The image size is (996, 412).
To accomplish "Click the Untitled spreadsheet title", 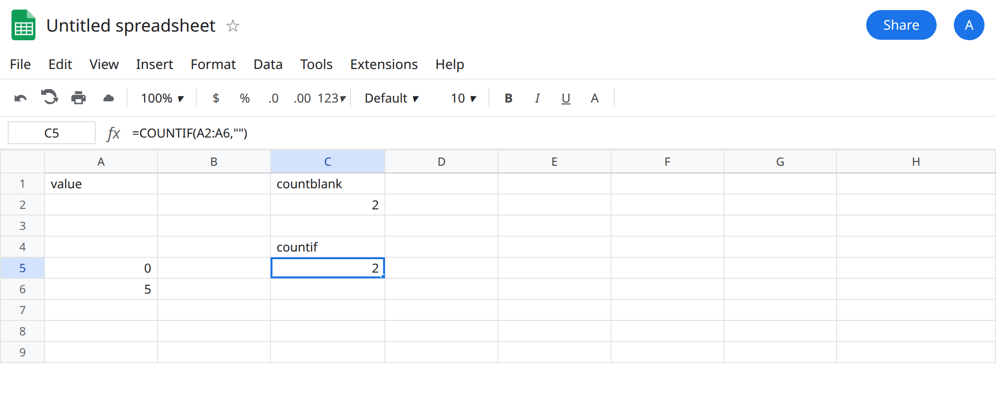I will (x=131, y=25).
